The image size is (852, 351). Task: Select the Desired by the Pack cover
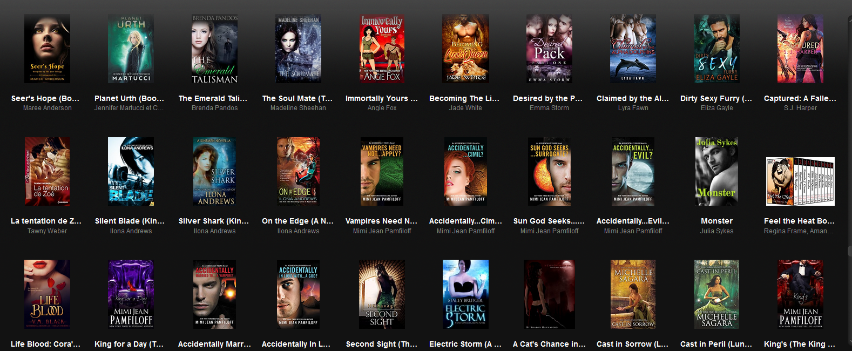[x=549, y=49]
